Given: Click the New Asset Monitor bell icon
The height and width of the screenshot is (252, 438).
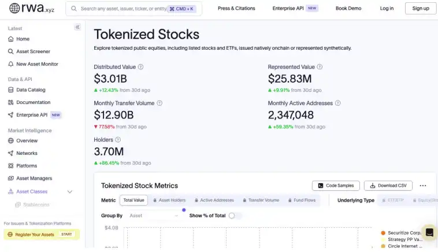Looking at the screenshot, I should (x=10, y=64).
